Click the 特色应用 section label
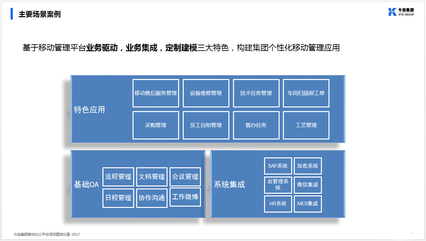The width and height of the screenshot is (426, 241). coord(89,110)
